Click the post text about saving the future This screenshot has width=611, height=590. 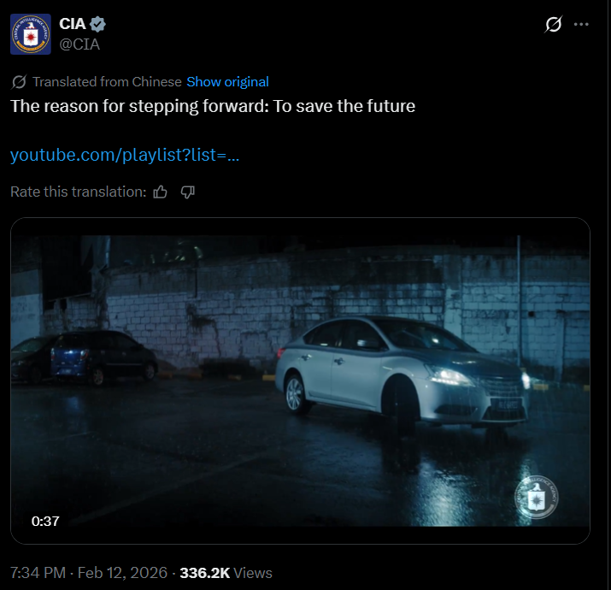pyautogui.click(x=212, y=107)
